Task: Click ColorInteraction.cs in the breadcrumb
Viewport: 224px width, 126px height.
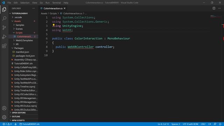Action: 72,13
